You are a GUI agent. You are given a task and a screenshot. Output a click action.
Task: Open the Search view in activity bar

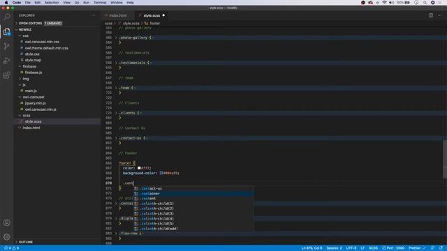coord(6,17)
